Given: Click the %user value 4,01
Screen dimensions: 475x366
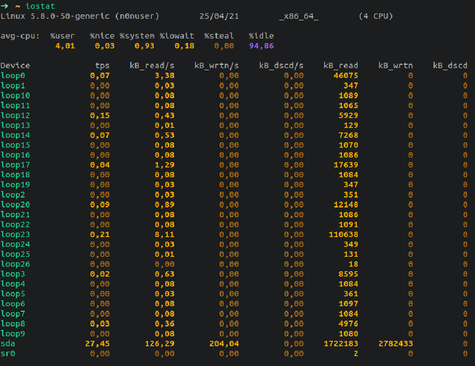Looking at the screenshot, I should pos(65,46).
